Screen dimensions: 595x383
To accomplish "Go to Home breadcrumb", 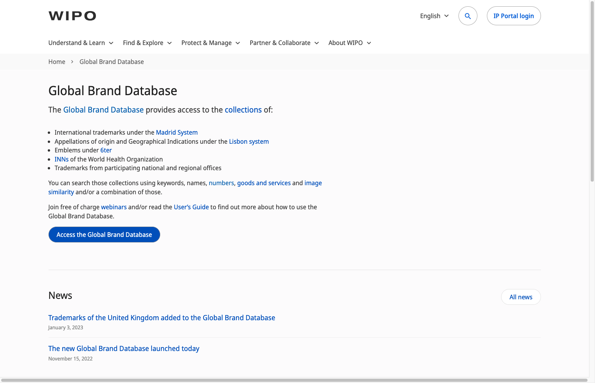I will coord(57,62).
